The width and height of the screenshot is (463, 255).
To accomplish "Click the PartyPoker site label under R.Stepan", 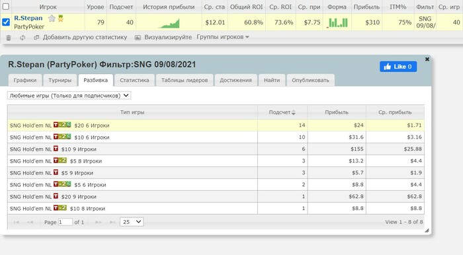I will coord(29,27).
